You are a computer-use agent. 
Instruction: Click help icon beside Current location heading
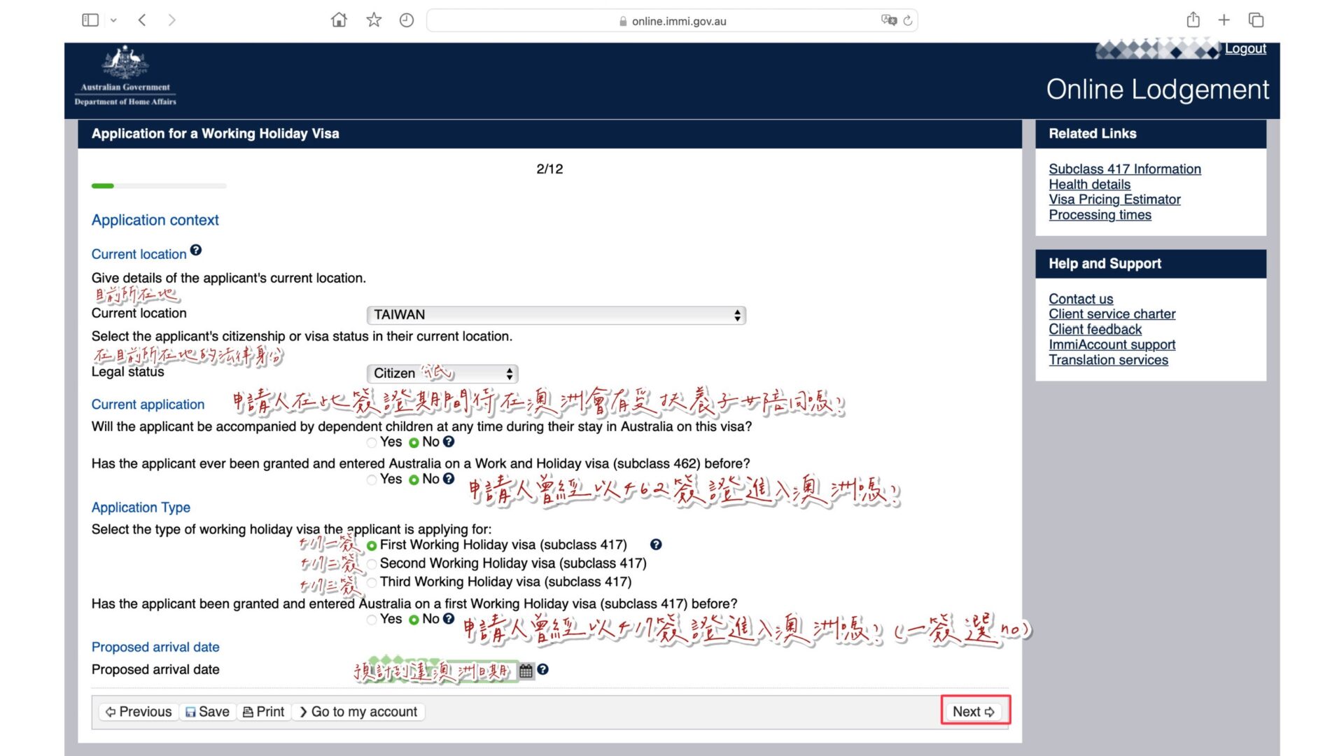click(196, 251)
